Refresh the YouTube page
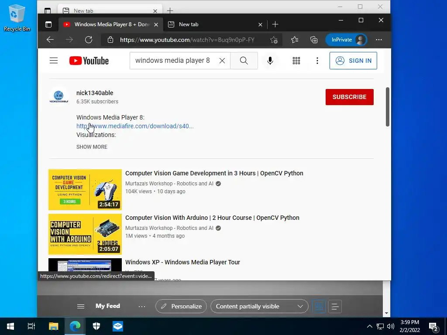447x335 pixels. coord(89,40)
